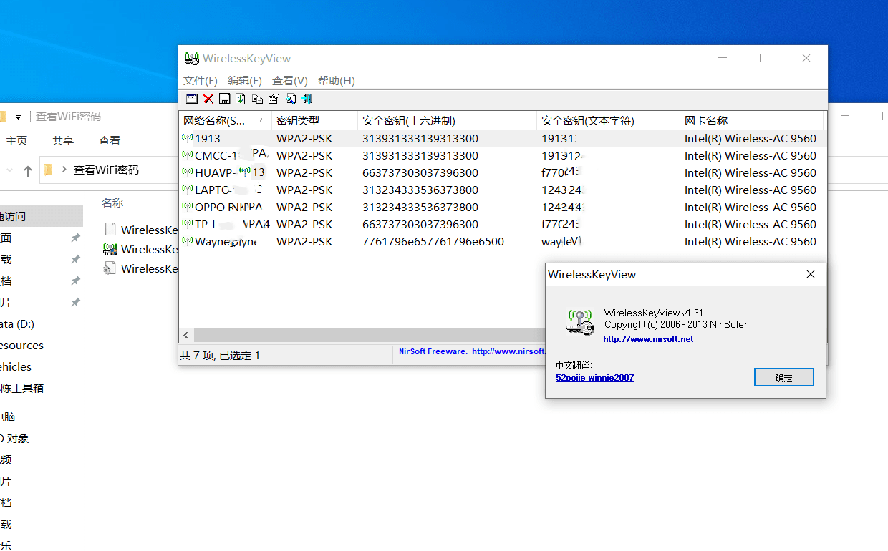
Task: Switch to the 查看 ribbon tab in Explorer
Action: click(x=110, y=141)
